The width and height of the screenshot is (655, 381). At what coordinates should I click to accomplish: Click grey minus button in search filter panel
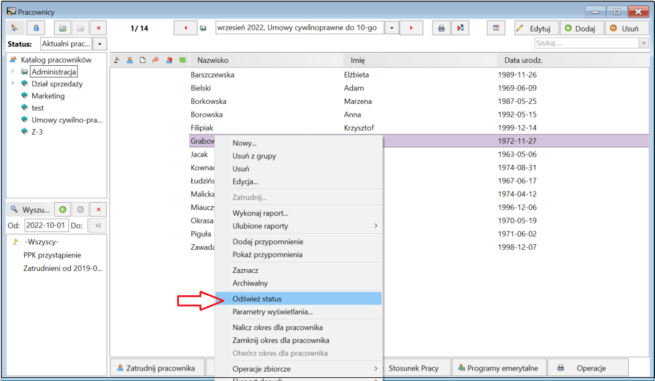pyautogui.click(x=81, y=209)
